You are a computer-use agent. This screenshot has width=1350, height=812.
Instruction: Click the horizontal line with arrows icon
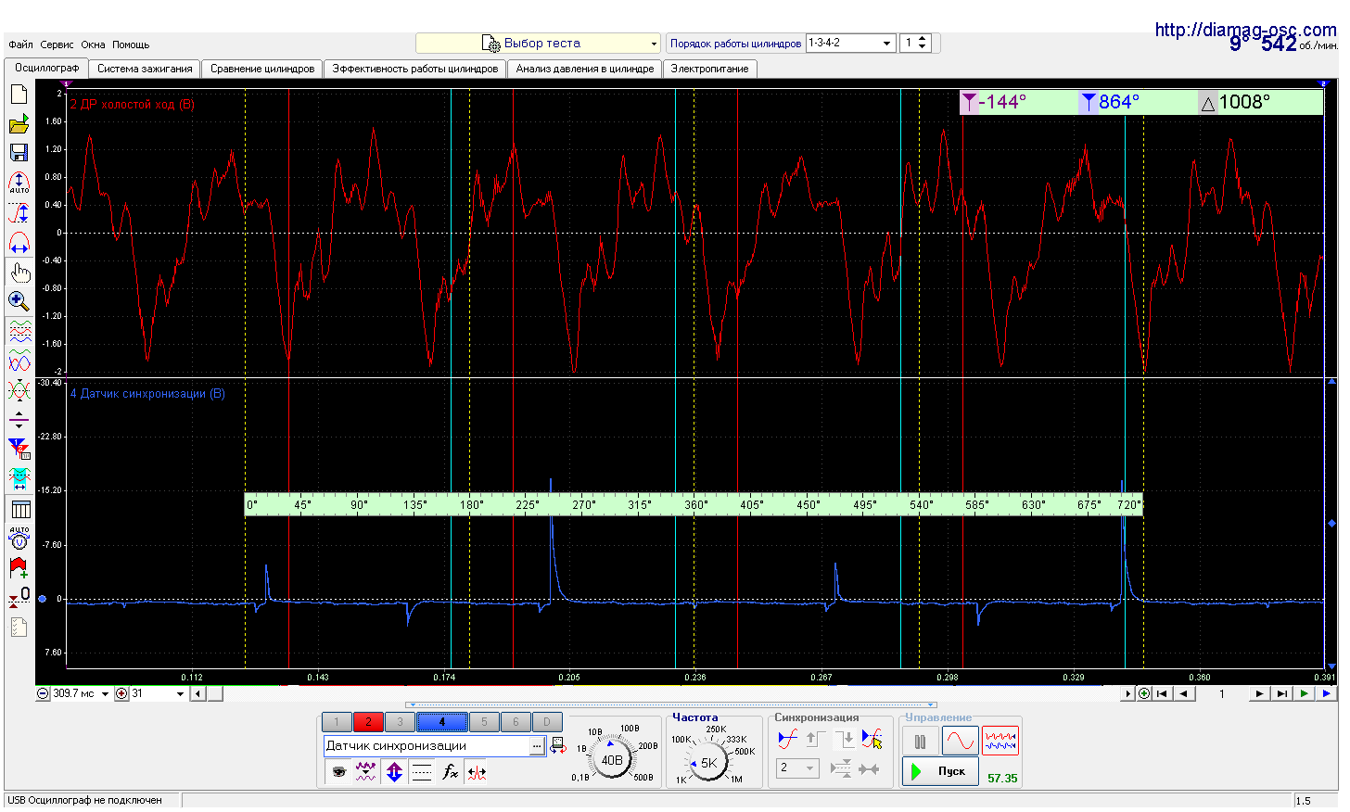[x=19, y=420]
